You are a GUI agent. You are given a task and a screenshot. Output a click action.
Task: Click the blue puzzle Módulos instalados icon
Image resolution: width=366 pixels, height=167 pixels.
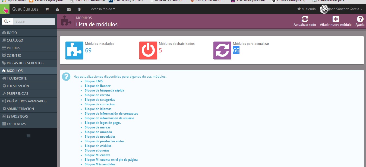pyautogui.click(x=74, y=50)
